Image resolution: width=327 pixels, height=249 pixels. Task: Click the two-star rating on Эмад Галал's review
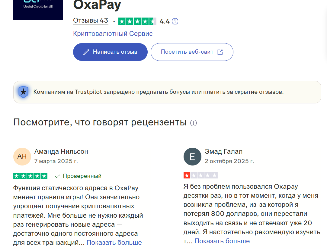200,175
